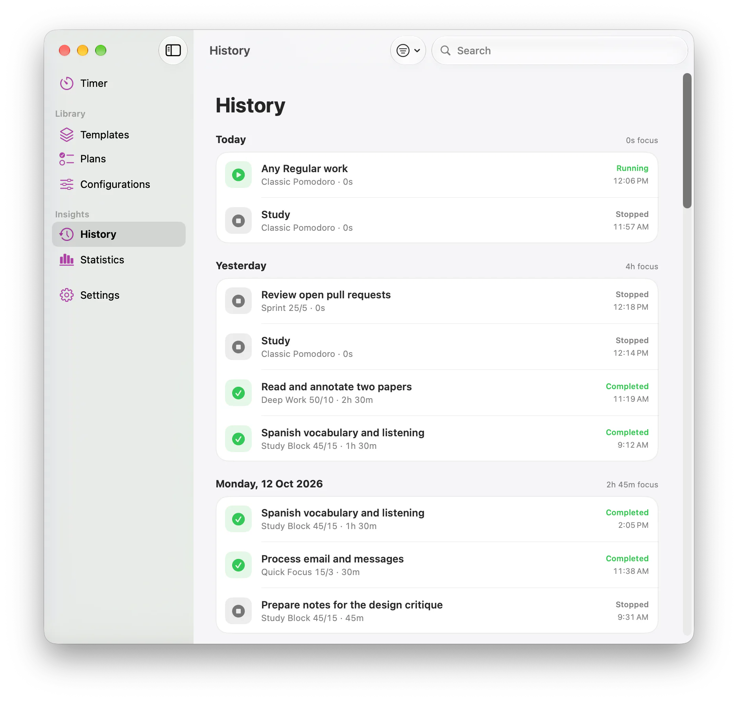Select the running play icon for Any Regular work
This screenshot has height=702, width=738.
coord(238,175)
